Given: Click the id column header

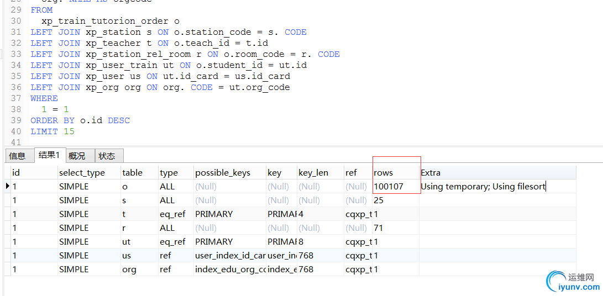Looking at the screenshot, I should point(34,173).
